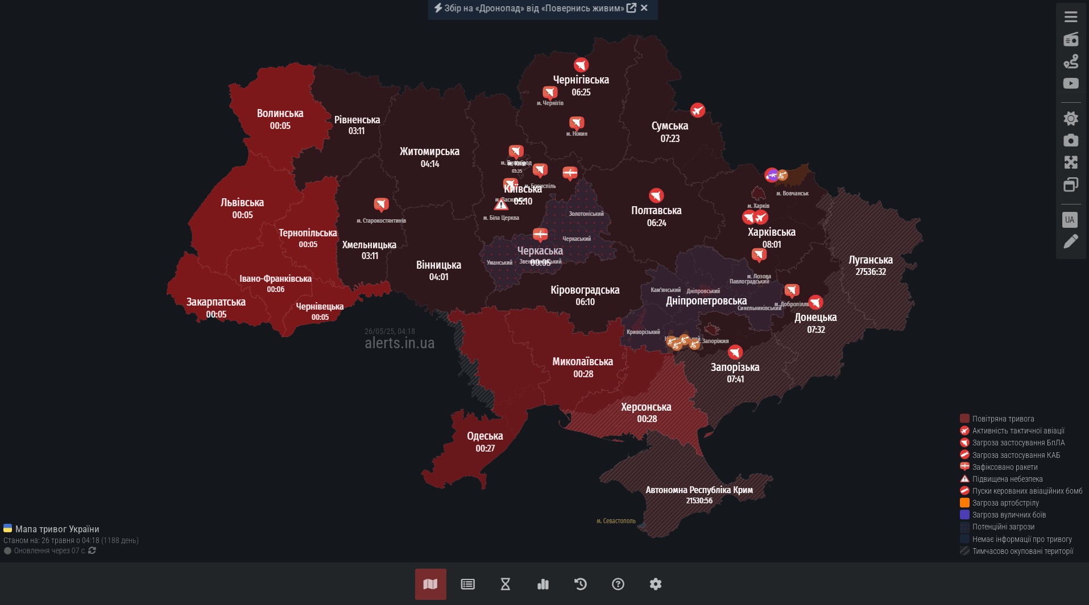The height and width of the screenshot is (605, 1089).
Task: Select the pencil drawing tool
Action: click(1071, 242)
